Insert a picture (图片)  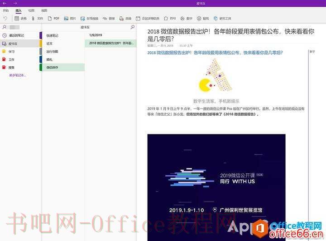coord(70,18)
